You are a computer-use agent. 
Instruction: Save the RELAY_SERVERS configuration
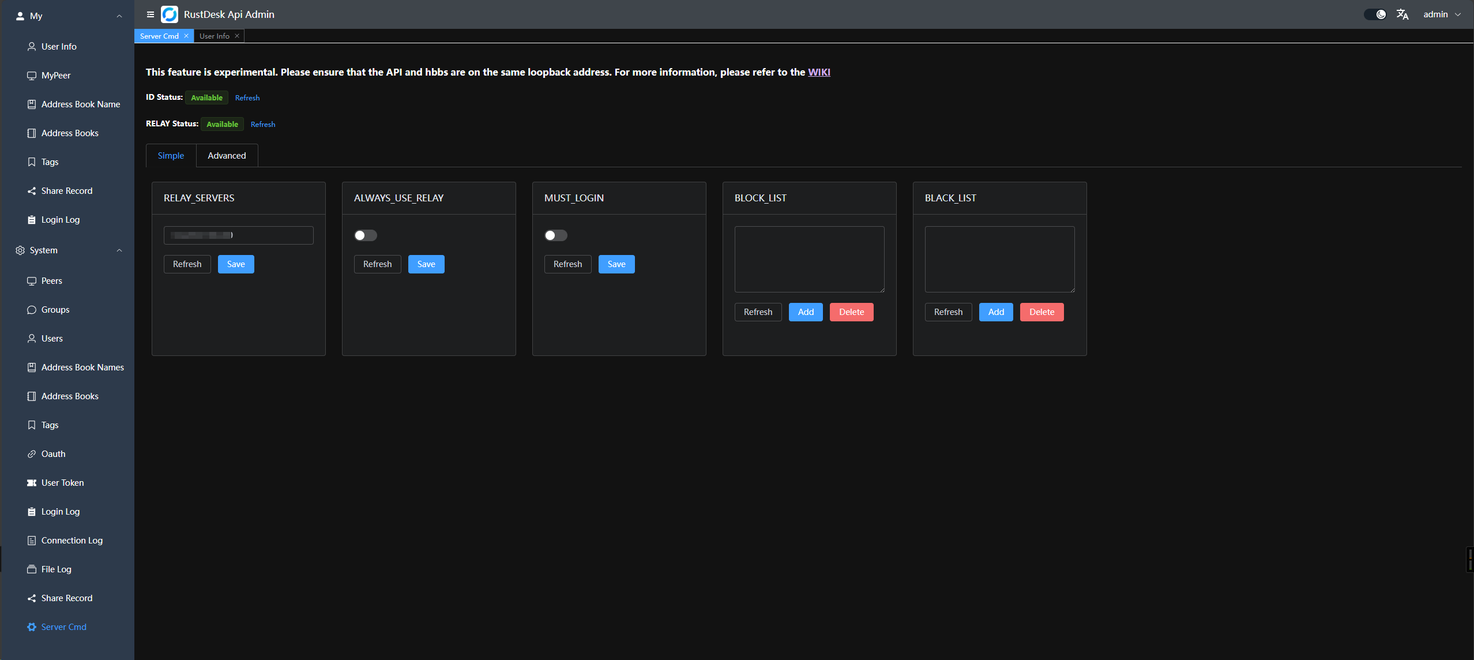236,264
